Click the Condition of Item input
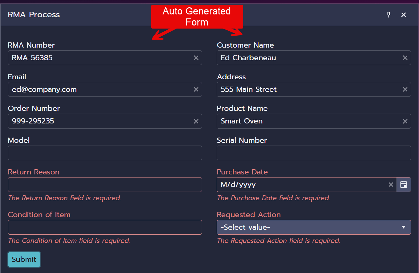 (x=105, y=227)
